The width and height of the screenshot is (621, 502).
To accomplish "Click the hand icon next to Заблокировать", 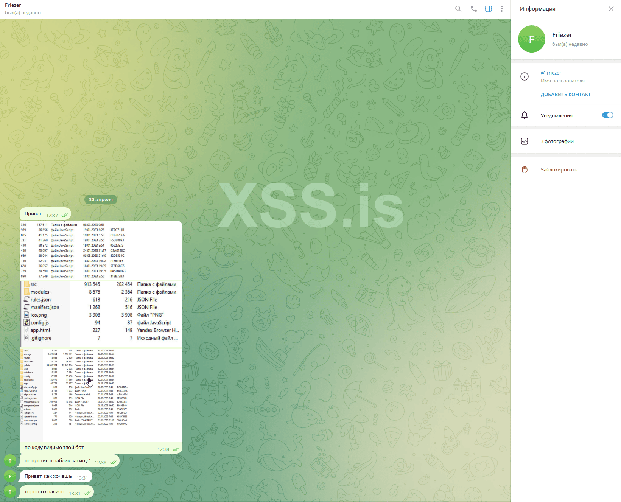I will click(525, 169).
